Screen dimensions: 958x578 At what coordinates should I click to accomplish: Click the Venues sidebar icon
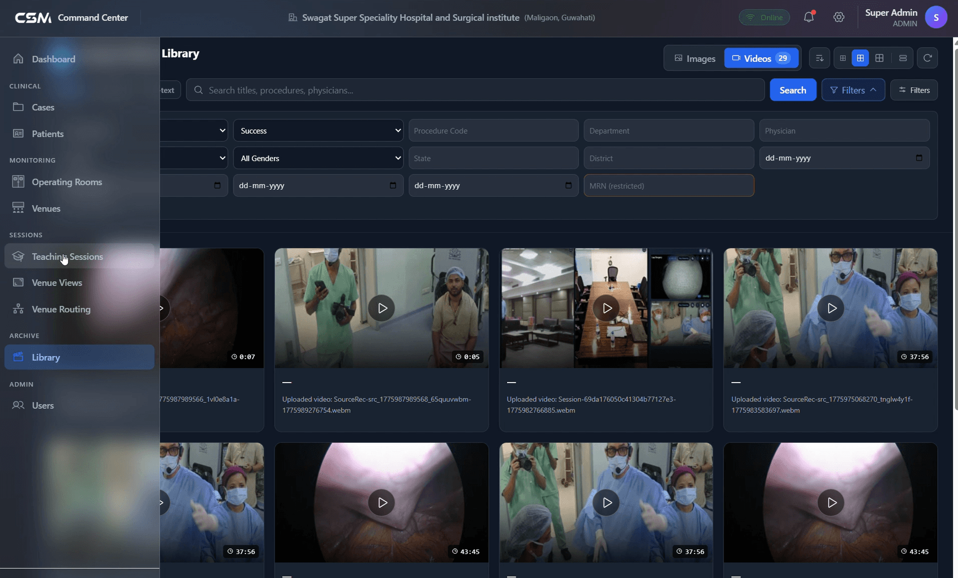click(18, 208)
